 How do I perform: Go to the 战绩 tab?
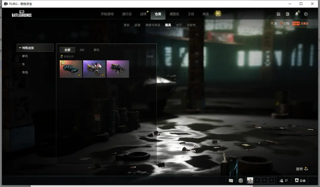[x=143, y=14]
